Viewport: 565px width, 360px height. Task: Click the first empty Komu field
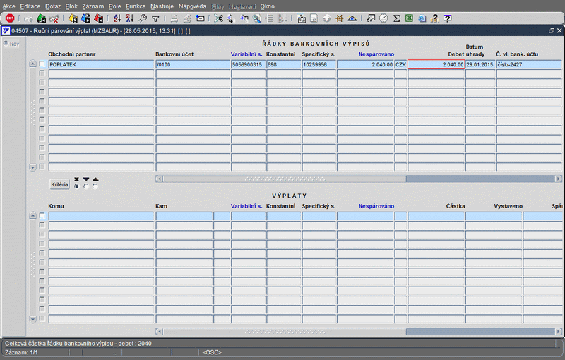[101, 216]
